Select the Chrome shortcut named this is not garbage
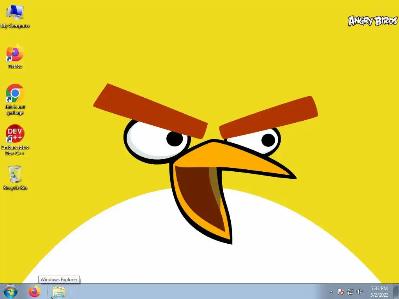 tap(15, 99)
